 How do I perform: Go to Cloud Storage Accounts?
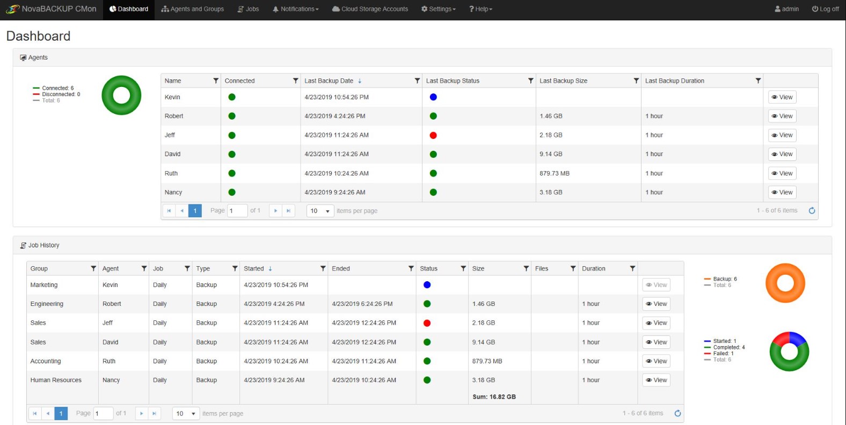370,9
